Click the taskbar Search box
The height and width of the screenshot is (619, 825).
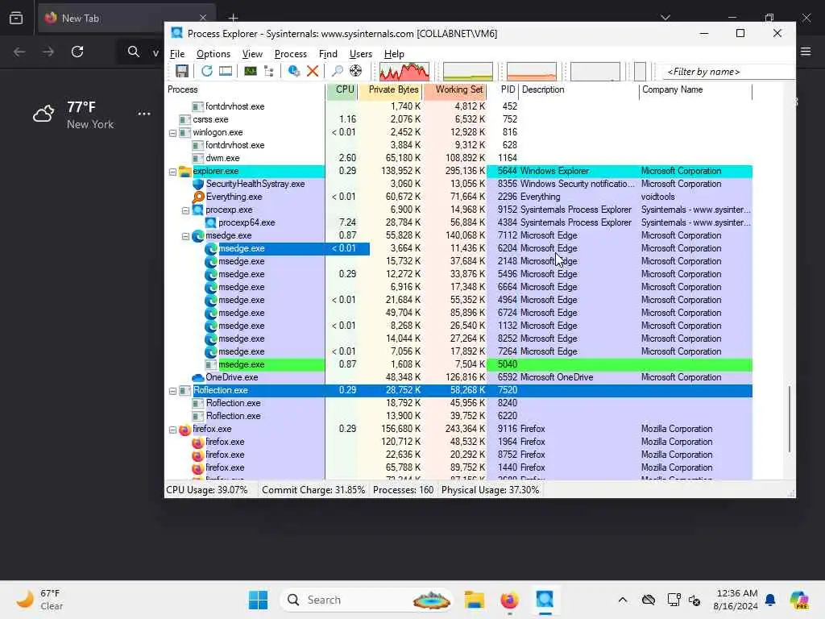coord(367,600)
